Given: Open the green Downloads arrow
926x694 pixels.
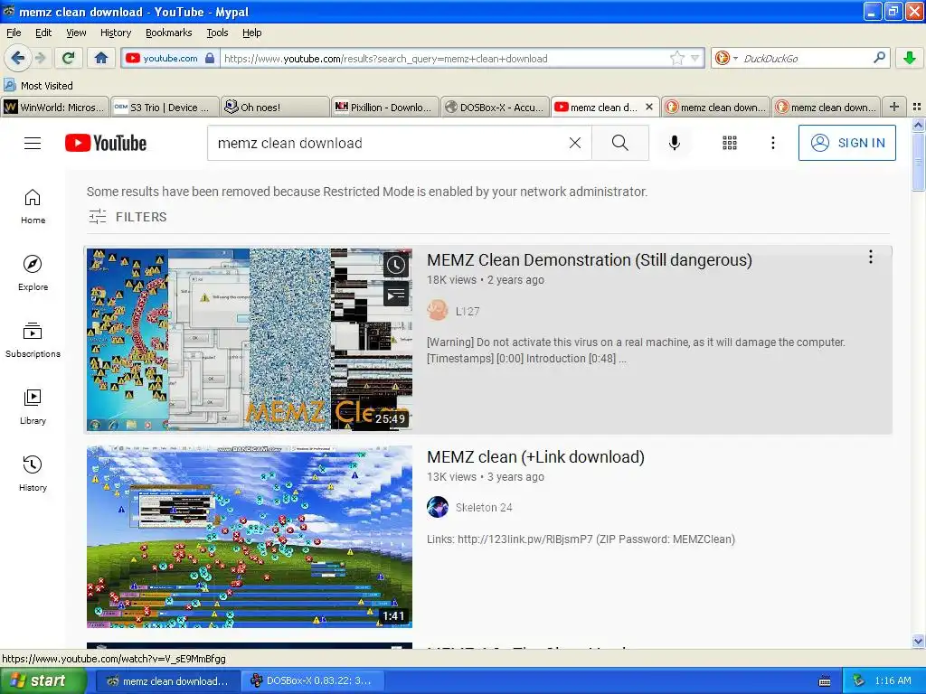Looking at the screenshot, I should [910, 58].
